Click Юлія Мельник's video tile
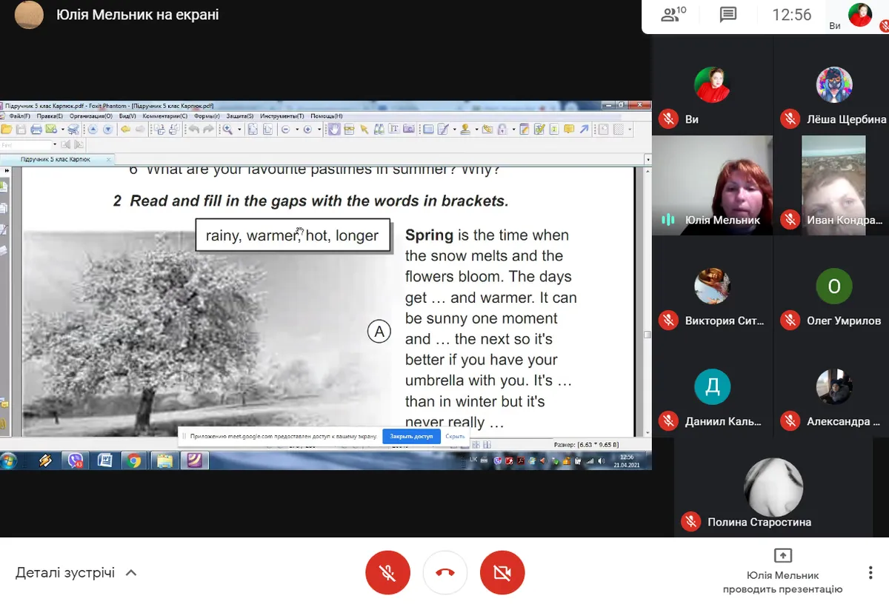The image size is (889, 607). (x=712, y=186)
